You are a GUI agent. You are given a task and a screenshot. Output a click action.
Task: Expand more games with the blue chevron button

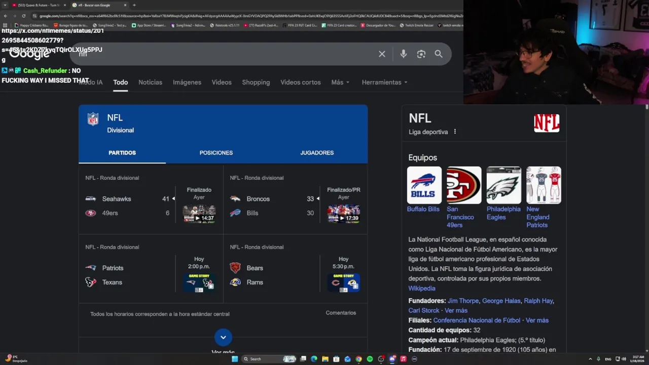coord(223,337)
